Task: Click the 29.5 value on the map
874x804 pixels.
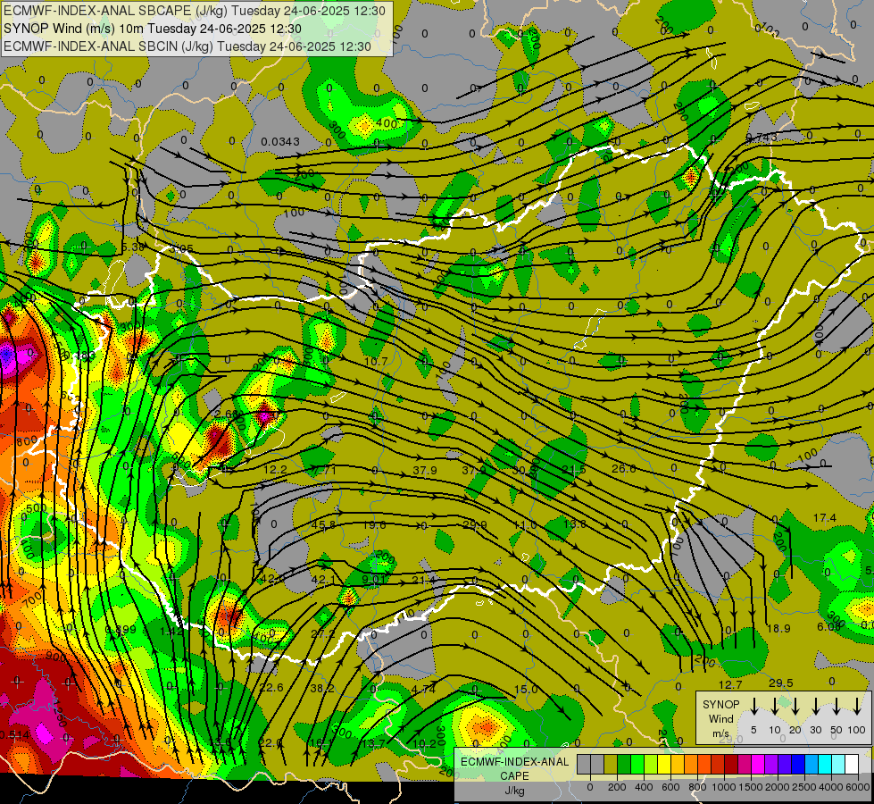Action: 780,683
